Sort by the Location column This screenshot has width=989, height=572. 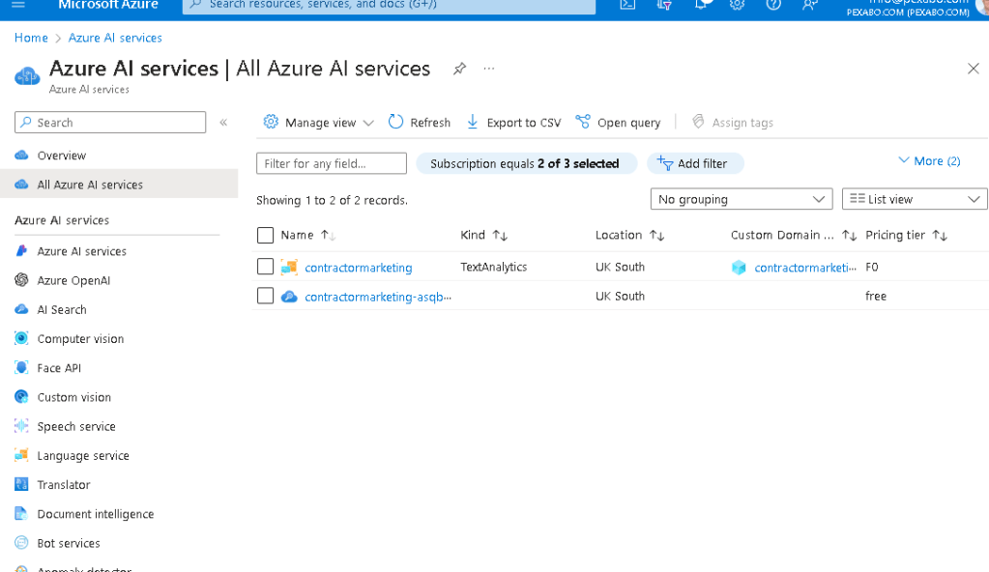(629, 235)
